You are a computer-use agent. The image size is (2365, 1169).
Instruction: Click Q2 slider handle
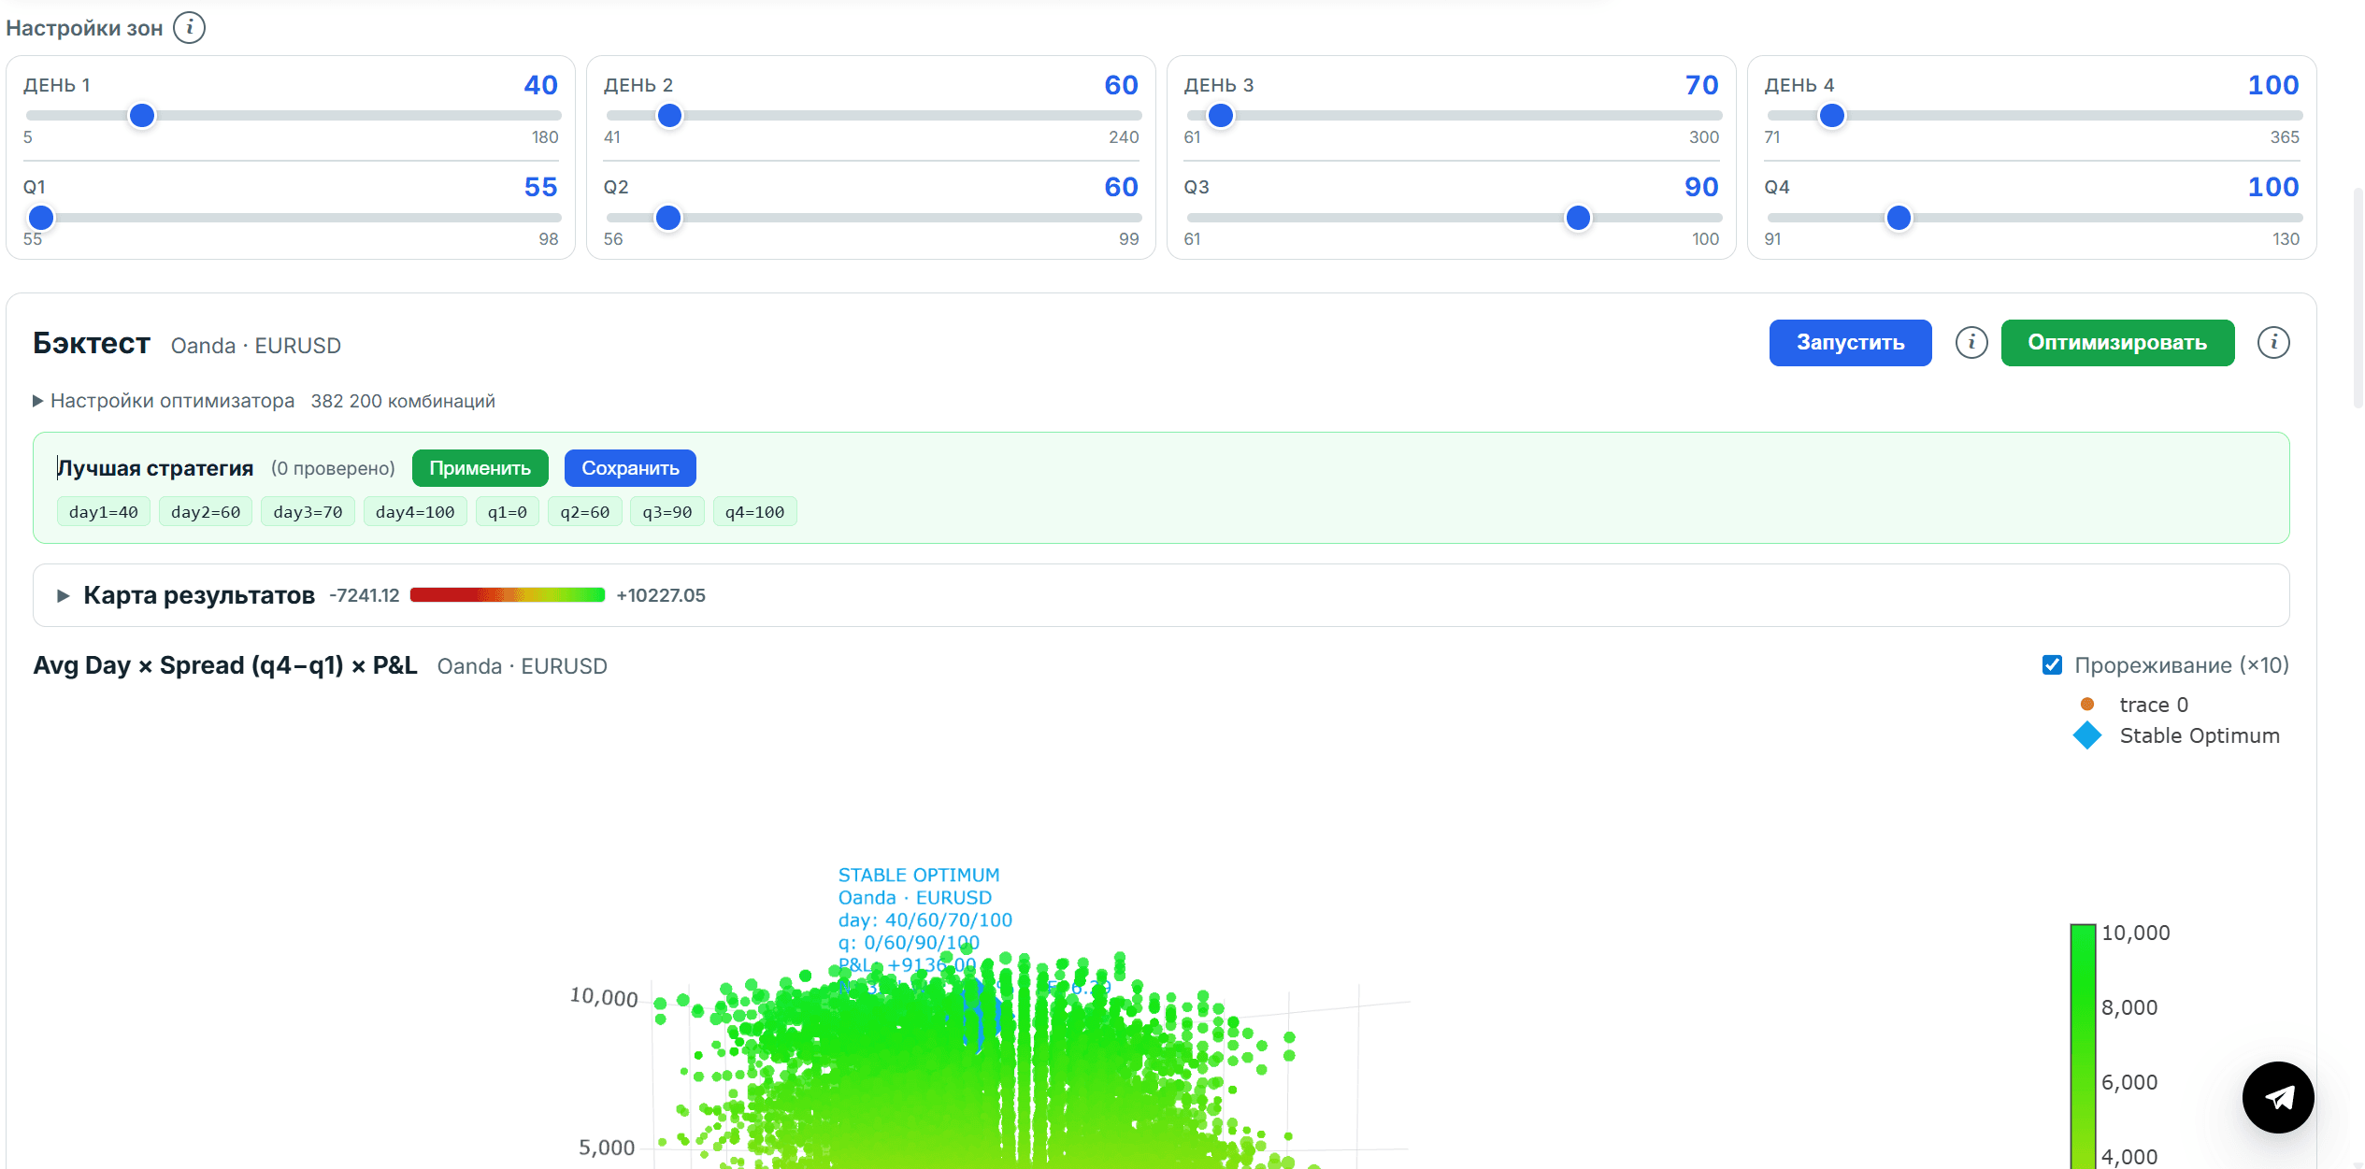[x=668, y=218]
